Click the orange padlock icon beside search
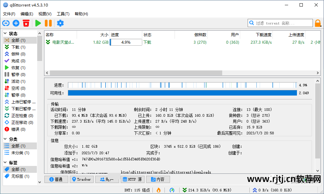 click(318, 23)
